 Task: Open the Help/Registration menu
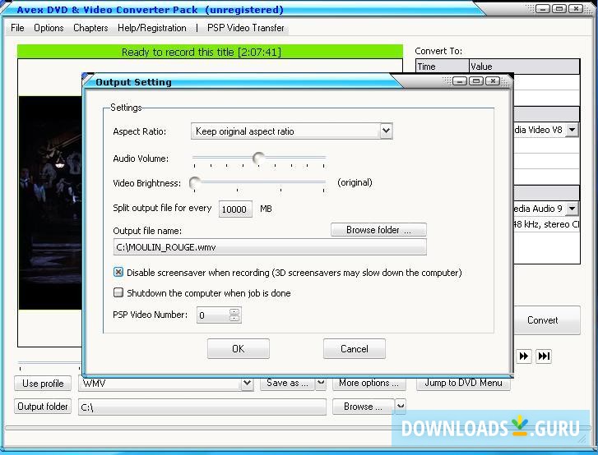(152, 28)
